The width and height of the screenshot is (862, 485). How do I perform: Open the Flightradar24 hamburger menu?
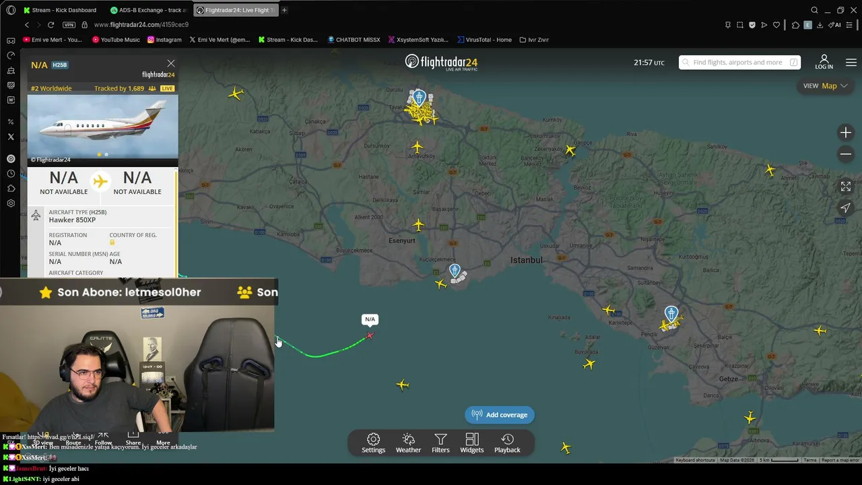point(851,63)
